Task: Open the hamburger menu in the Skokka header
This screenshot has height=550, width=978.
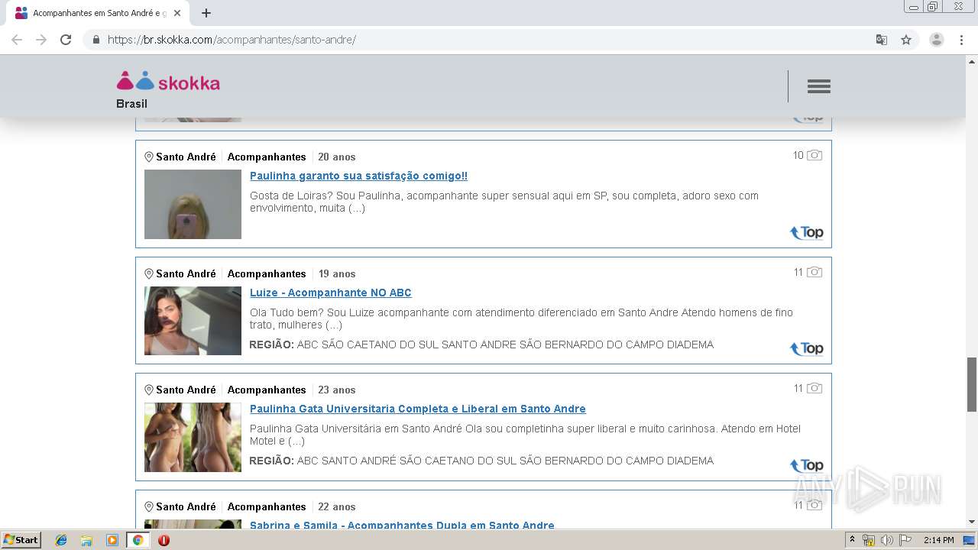Action: point(818,86)
